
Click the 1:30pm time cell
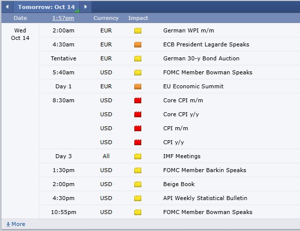pyautogui.click(x=63, y=170)
